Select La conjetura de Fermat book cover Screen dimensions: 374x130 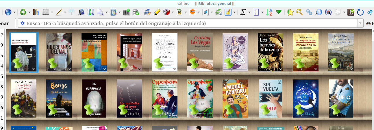pyautogui.click(x=24, y=99)
